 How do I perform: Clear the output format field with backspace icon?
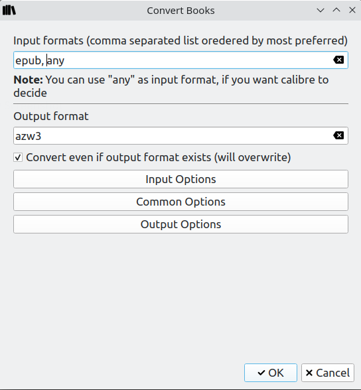338,135
